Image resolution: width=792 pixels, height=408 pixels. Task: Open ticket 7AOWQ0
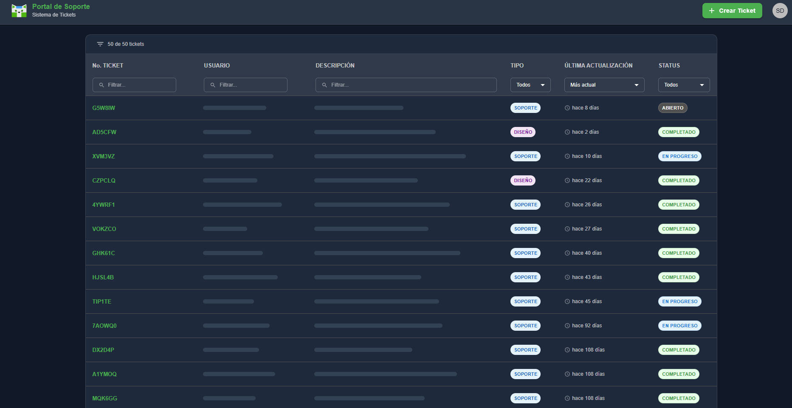pos(104,326)
